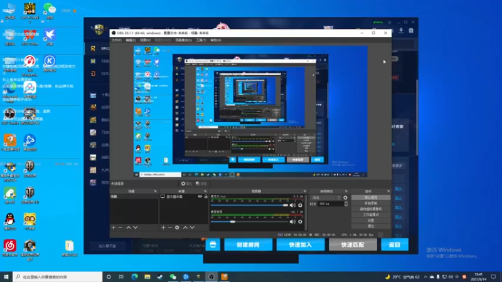
Task: Click Start Recording in OBS Controls
Action: [371, 203]
